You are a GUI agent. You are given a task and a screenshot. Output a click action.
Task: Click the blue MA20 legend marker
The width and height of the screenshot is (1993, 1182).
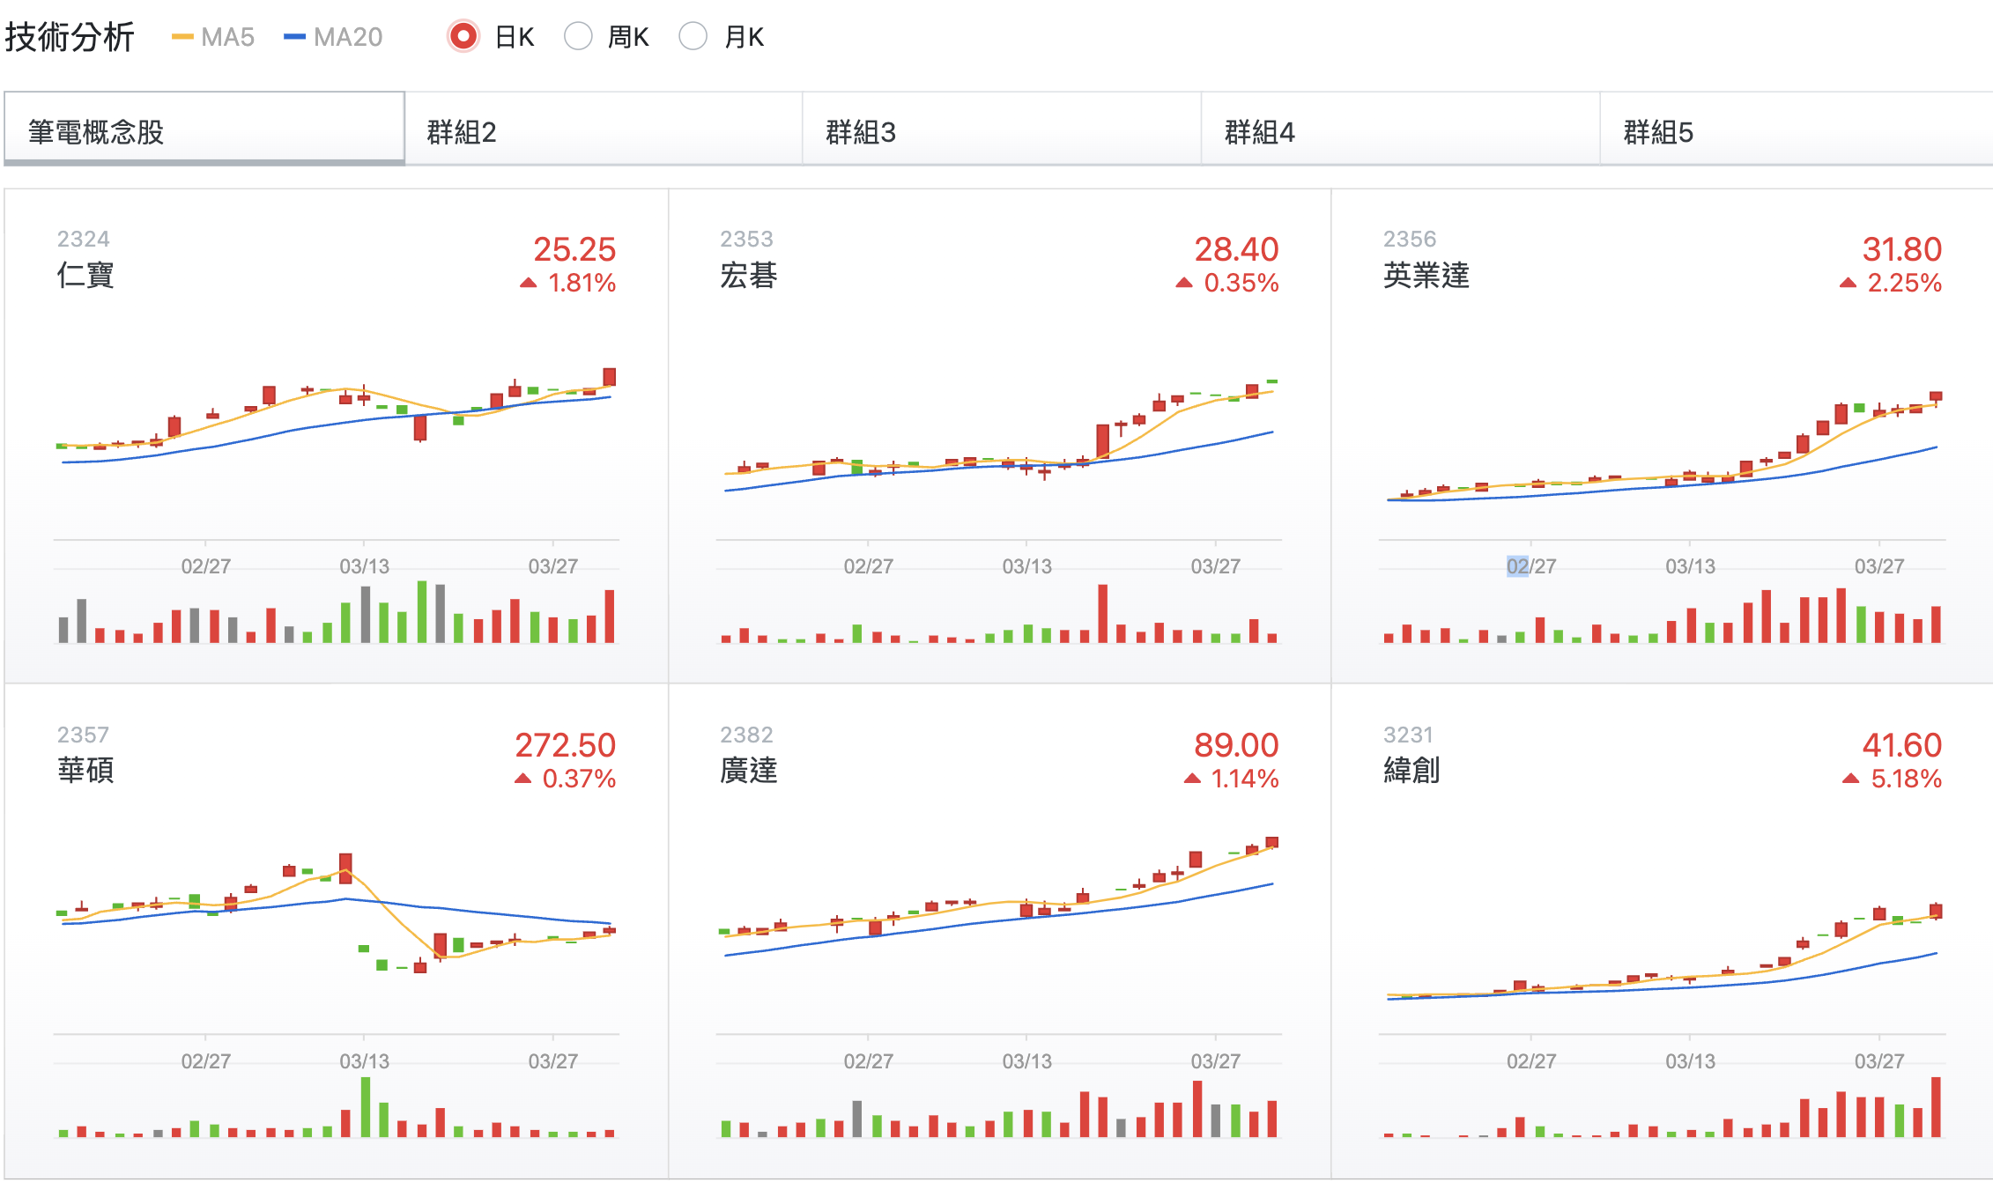pos(294,37)
